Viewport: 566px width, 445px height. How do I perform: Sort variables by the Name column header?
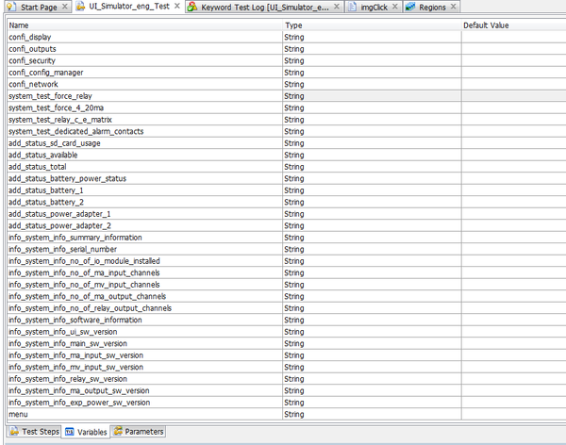point(141,25)
